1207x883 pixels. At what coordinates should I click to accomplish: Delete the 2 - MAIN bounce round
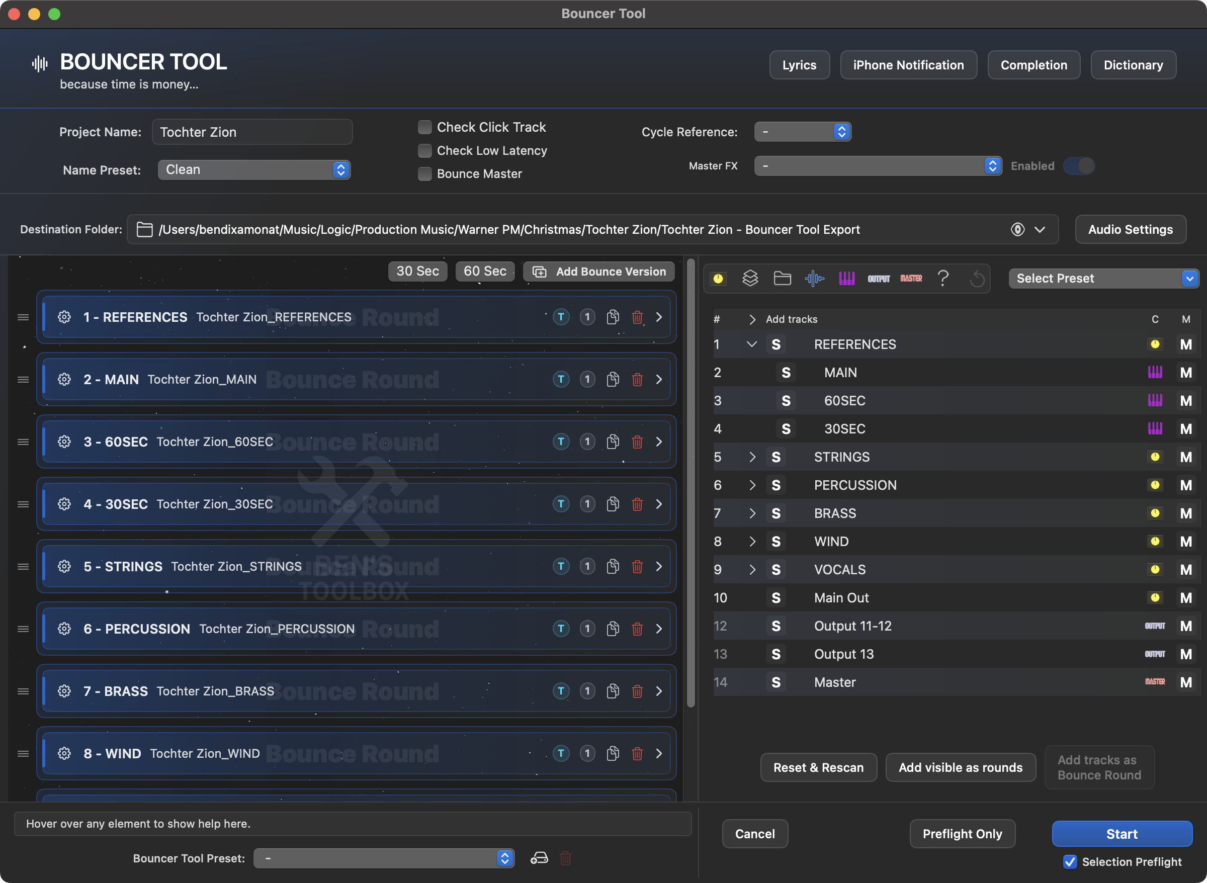637,380
